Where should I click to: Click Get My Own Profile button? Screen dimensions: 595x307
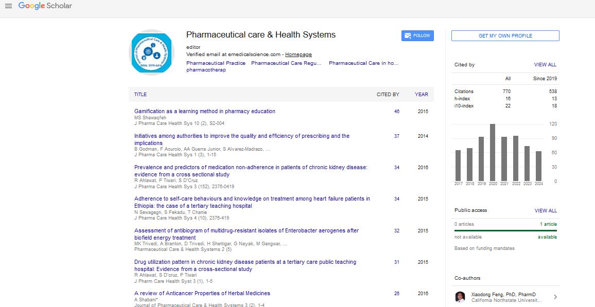505,36
